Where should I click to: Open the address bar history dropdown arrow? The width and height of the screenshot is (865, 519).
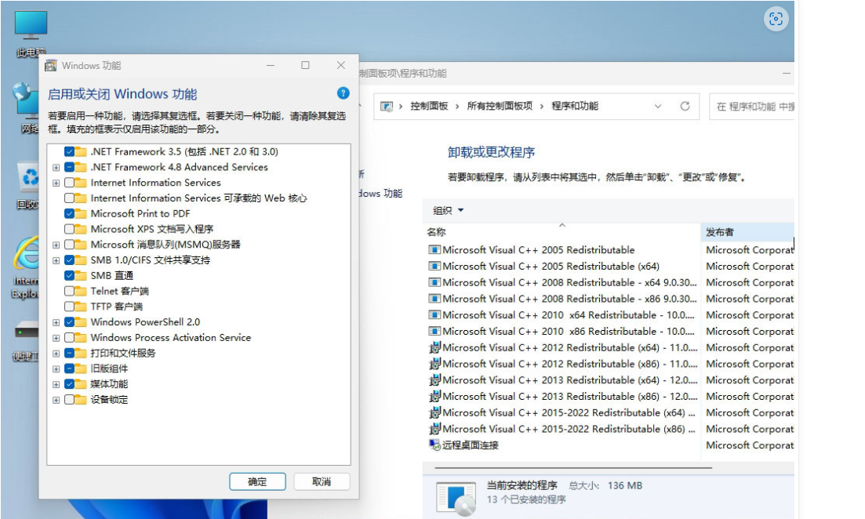[658, 106]
